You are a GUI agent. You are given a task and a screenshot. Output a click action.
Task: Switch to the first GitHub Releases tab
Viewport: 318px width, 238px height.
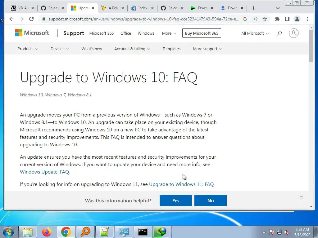click(52, 8)
